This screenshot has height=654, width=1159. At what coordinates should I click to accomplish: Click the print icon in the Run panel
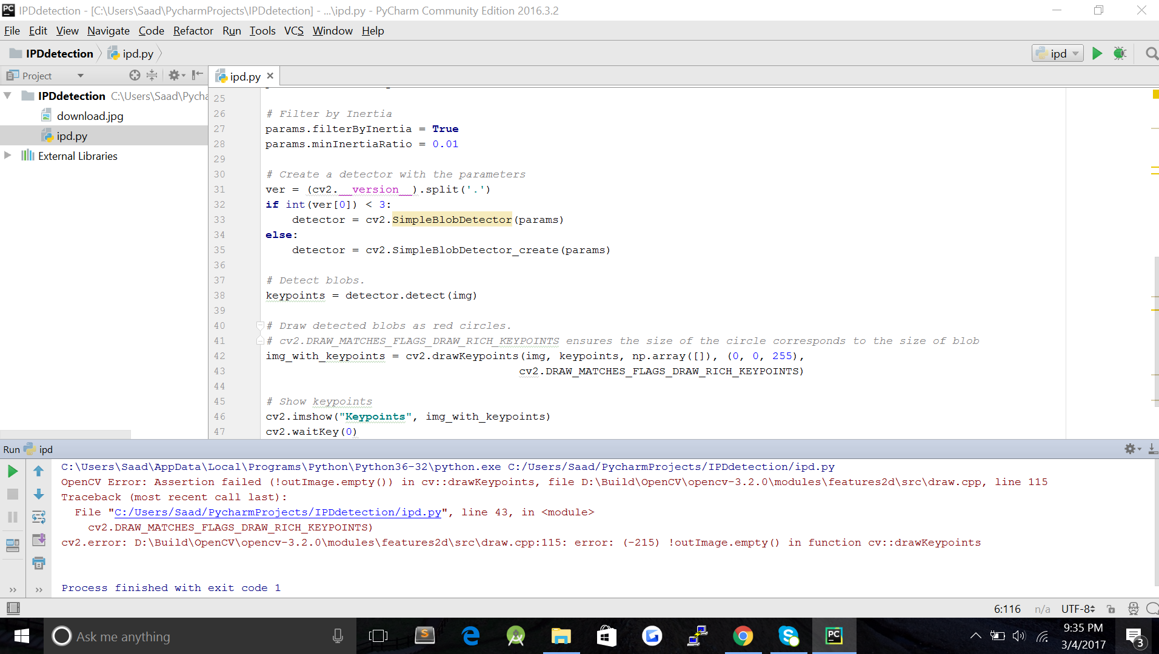tap(39, 563)
